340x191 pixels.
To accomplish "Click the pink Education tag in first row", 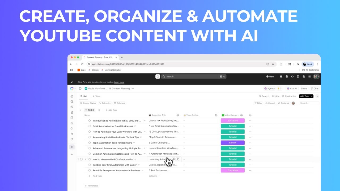I will (232, 121).
